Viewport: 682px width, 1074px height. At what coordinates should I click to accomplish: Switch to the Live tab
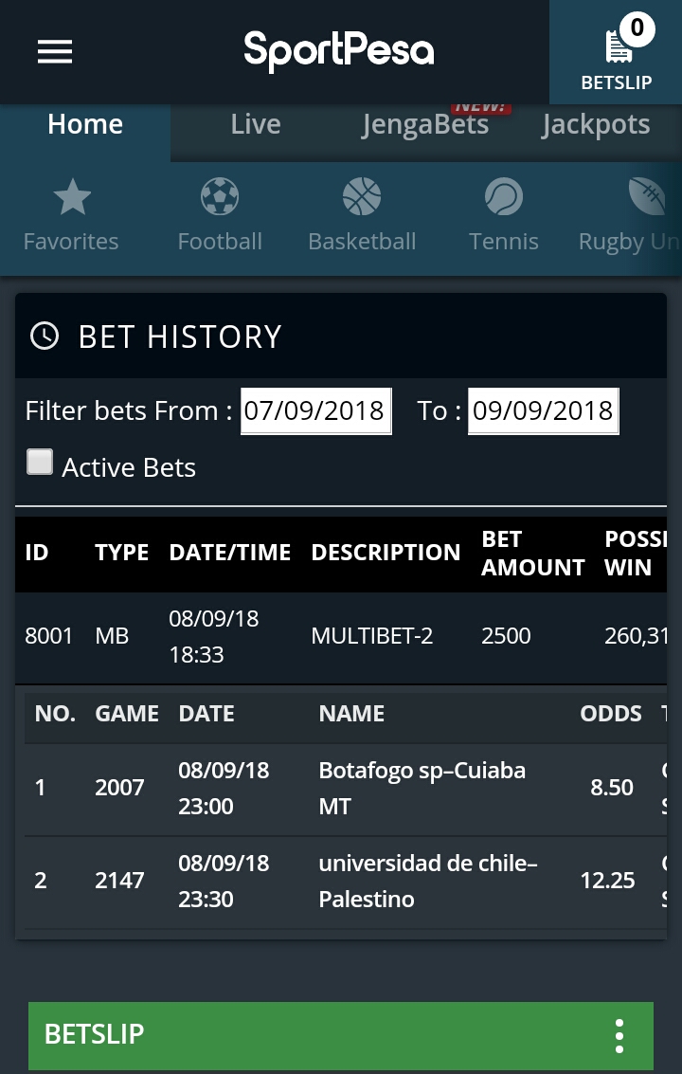[256, 125]
